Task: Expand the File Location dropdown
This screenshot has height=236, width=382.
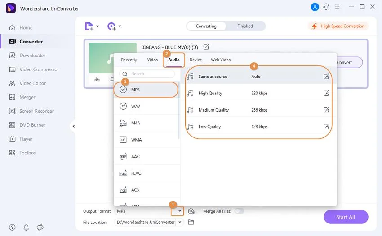Action: [x=180, y=222]
